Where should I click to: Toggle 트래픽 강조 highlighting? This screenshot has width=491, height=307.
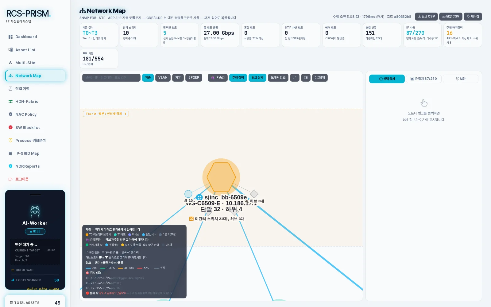[x=278, y=78]
